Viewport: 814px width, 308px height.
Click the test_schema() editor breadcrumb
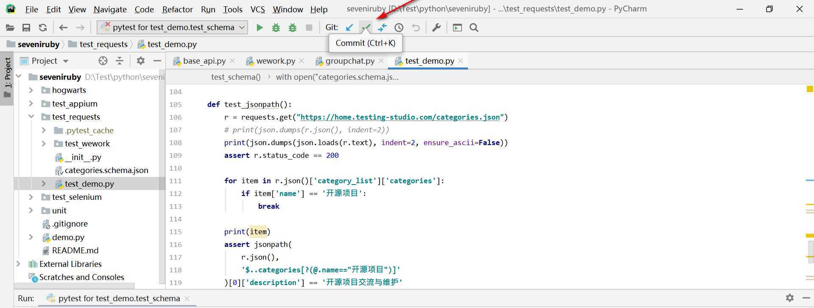236,77
